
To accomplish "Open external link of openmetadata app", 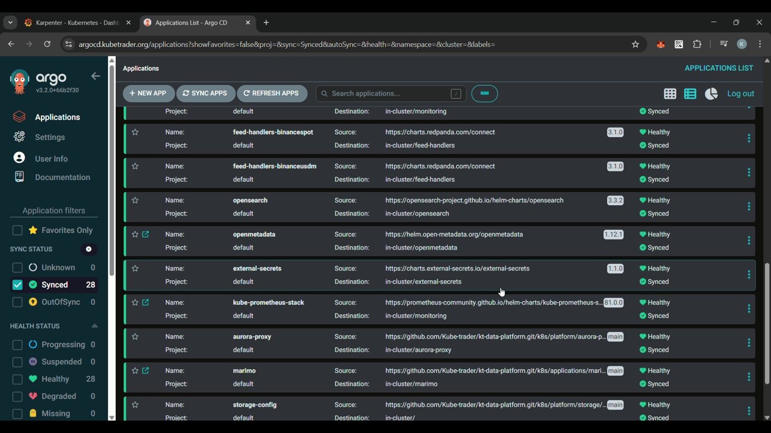I will 145,235.
